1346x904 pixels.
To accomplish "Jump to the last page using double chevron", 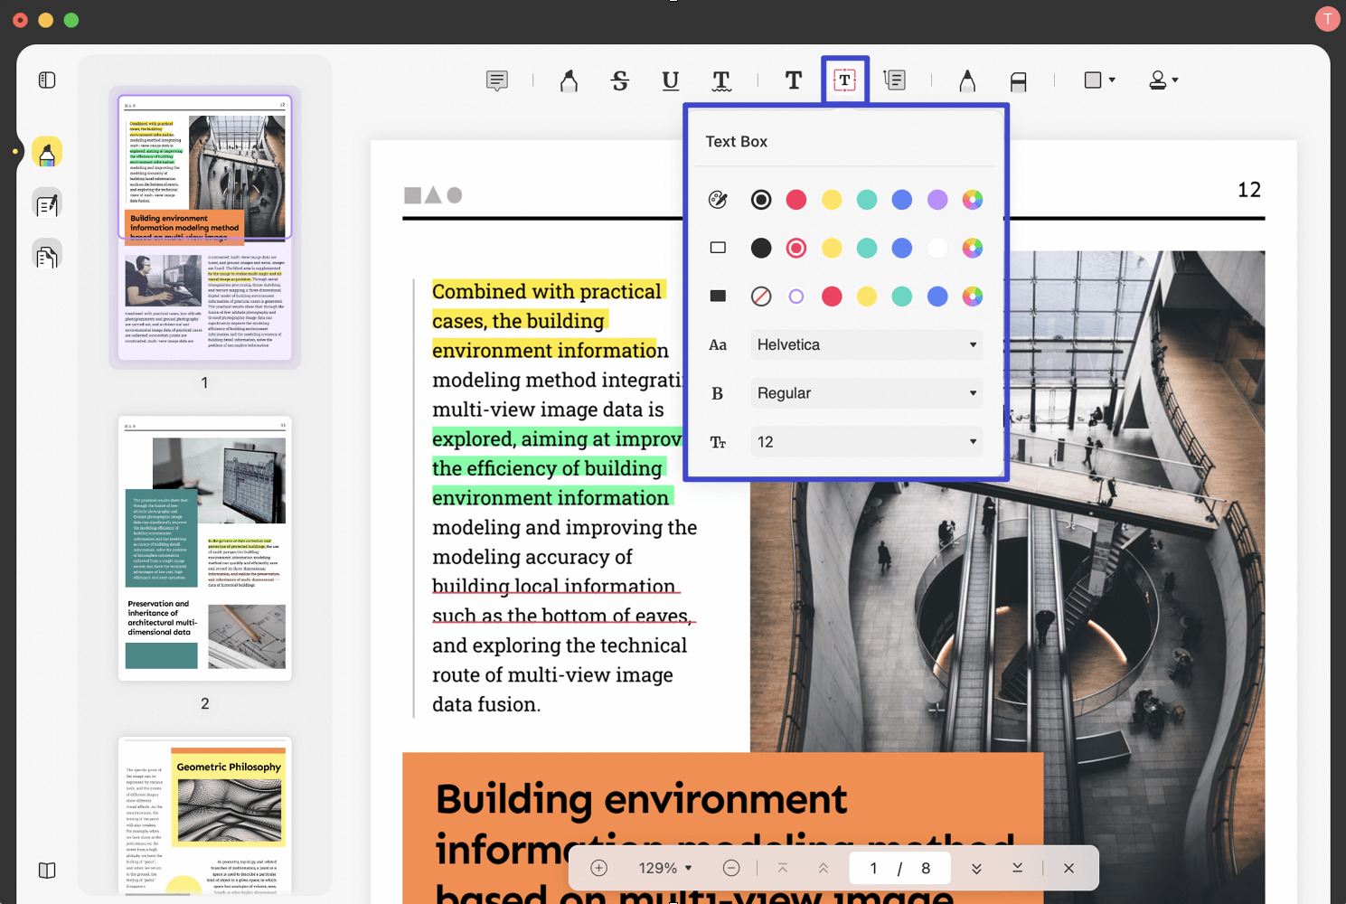I will coord(975,868).
